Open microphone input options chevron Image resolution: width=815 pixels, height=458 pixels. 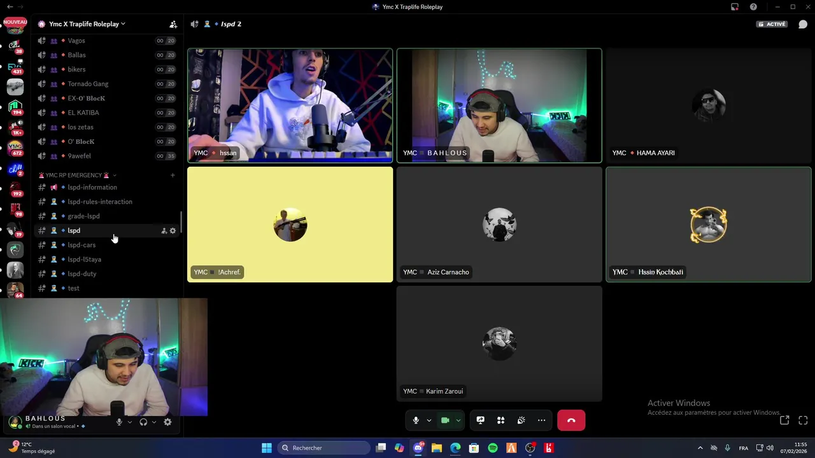pyautogui.click(x=429, y=420)
